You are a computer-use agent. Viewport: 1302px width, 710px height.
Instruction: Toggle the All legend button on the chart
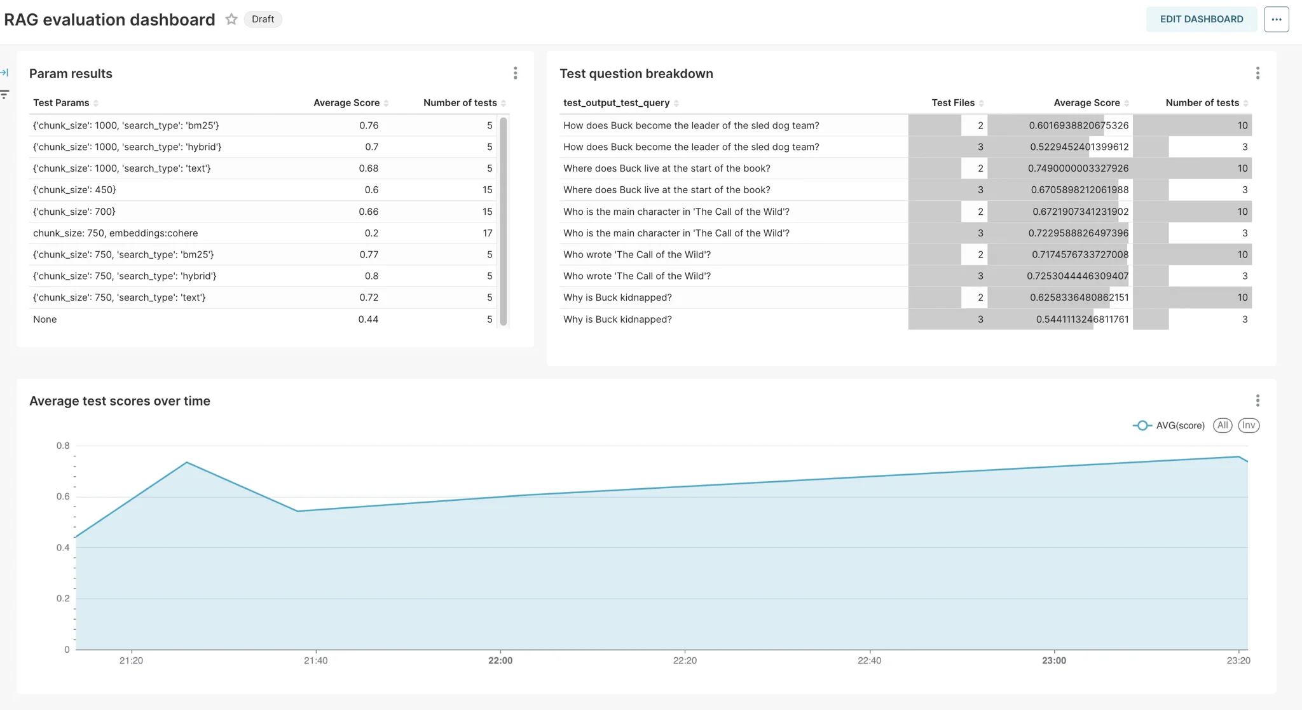1223,425
